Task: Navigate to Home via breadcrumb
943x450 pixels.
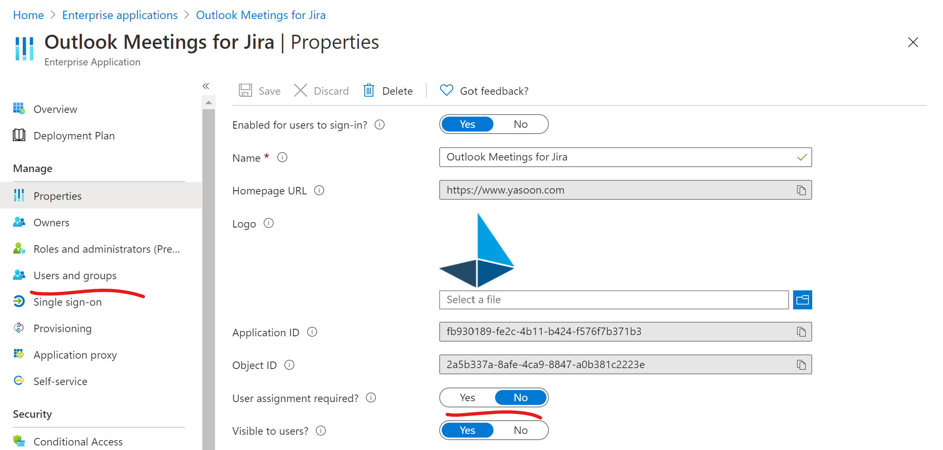Action: pyautogui.click(x=28, y=14)
